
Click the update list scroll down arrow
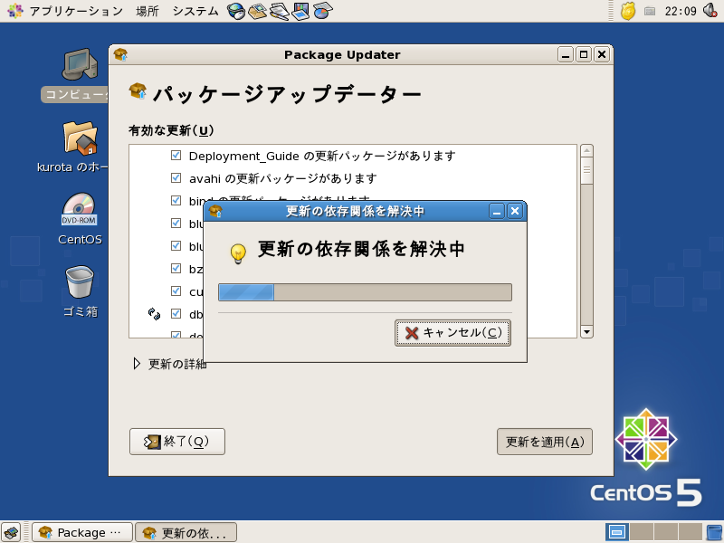coord(586,331)
